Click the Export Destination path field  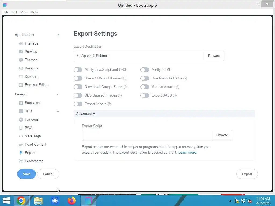click(x=139, y=56)
